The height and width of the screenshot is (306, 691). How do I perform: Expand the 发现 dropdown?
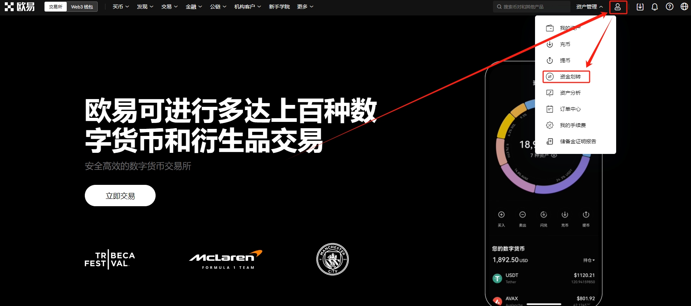145,7
